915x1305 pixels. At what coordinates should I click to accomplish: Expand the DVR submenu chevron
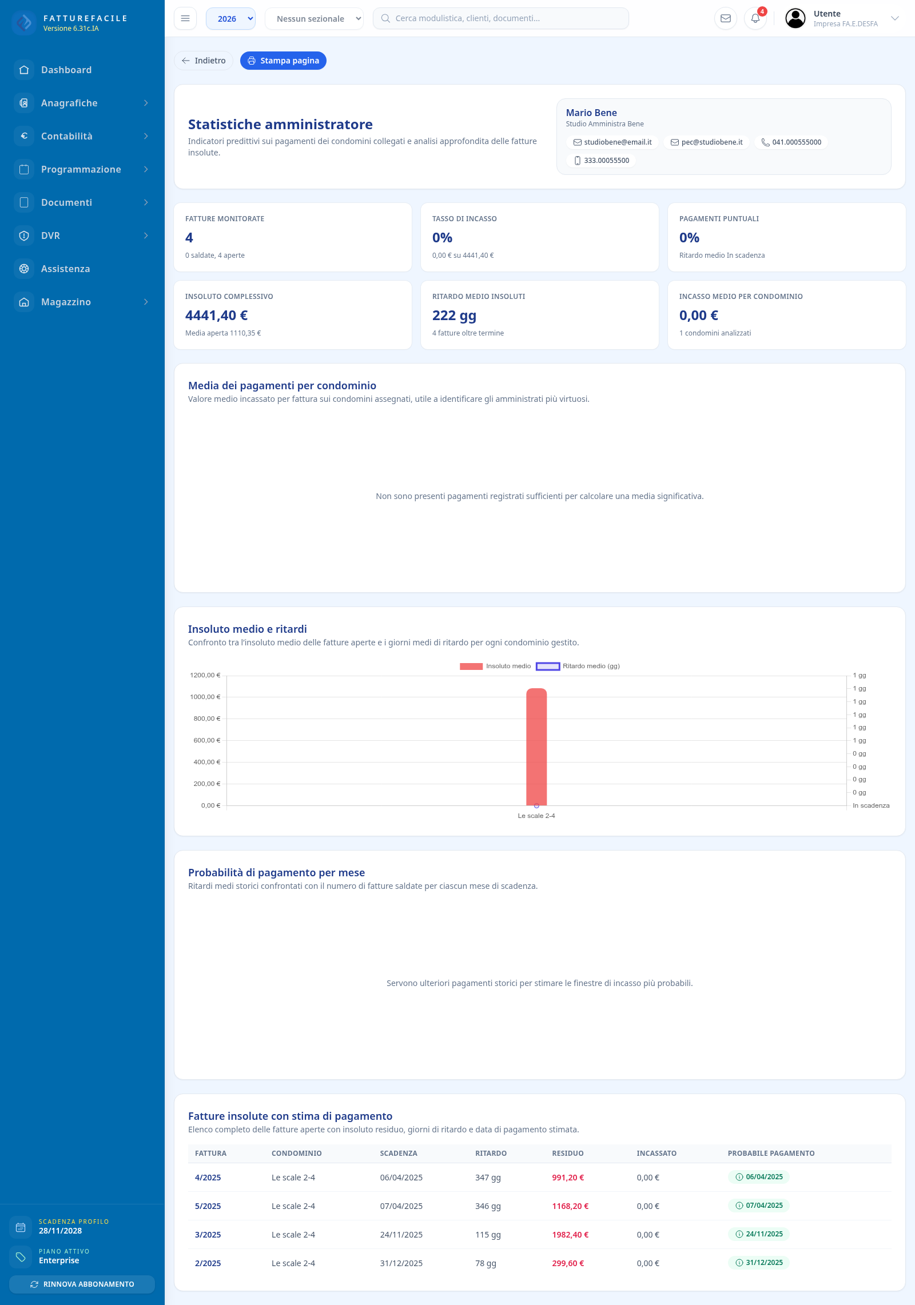coord(146,236)
